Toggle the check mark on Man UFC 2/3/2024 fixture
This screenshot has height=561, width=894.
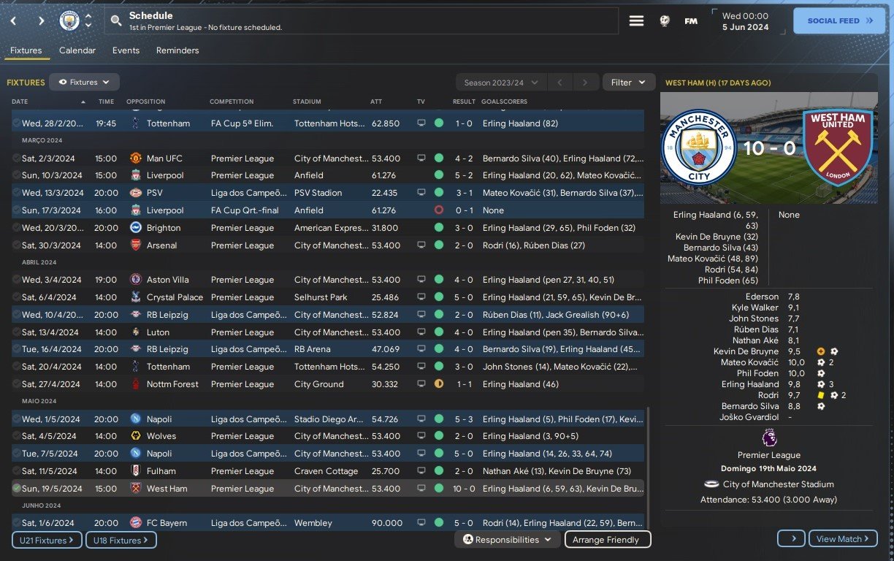click(x=16, y=159)
